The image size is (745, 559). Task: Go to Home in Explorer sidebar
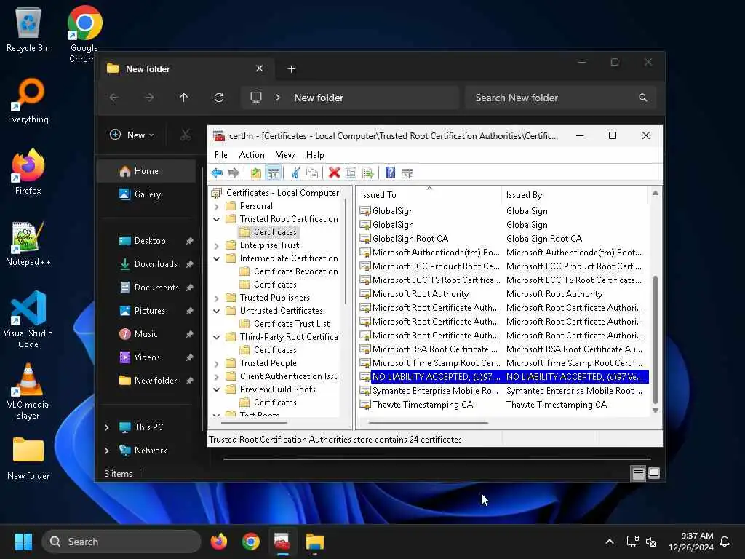[x=146, y=171]
